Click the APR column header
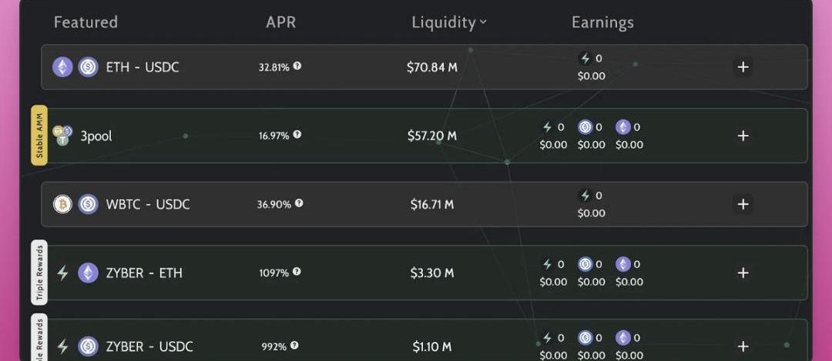 pyautogui.click(x=280, y=22)
